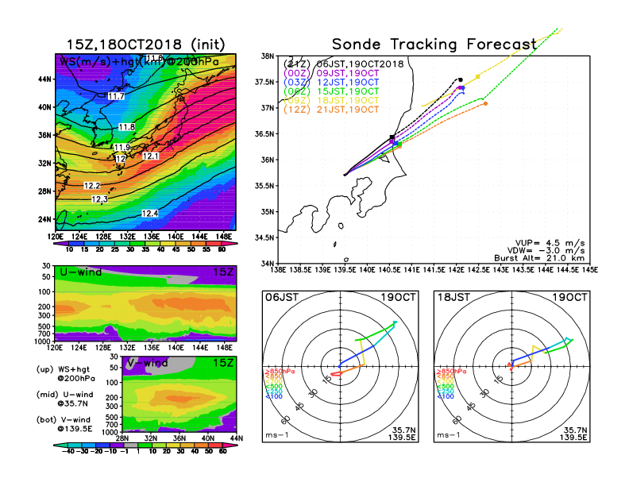Click the orange landing dot of the 21JST track
The width and height of the screenshot is (629, 486).
485,104
